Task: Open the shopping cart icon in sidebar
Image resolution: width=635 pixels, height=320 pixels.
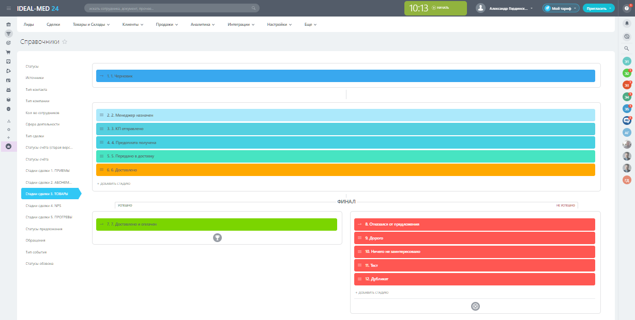Action: (8, 52)
